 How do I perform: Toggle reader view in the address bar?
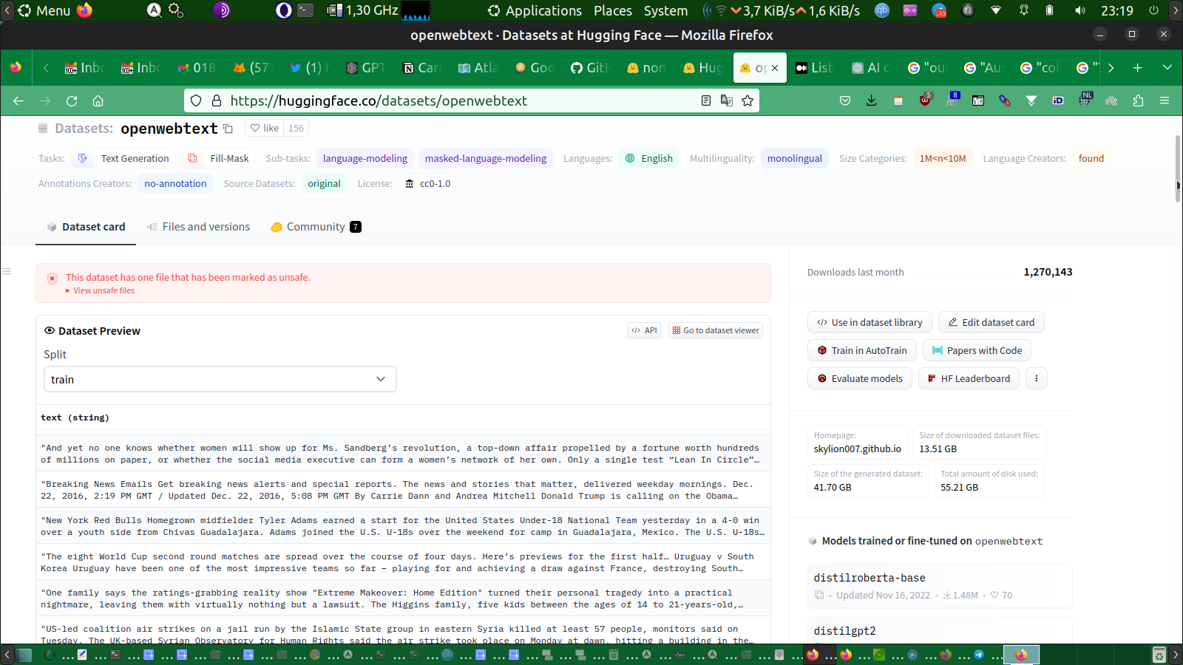coord(706,100)
